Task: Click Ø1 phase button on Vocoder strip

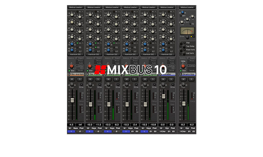Action: (169, 132)
